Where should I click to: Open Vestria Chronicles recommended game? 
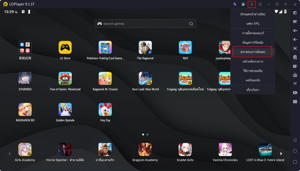225,152
